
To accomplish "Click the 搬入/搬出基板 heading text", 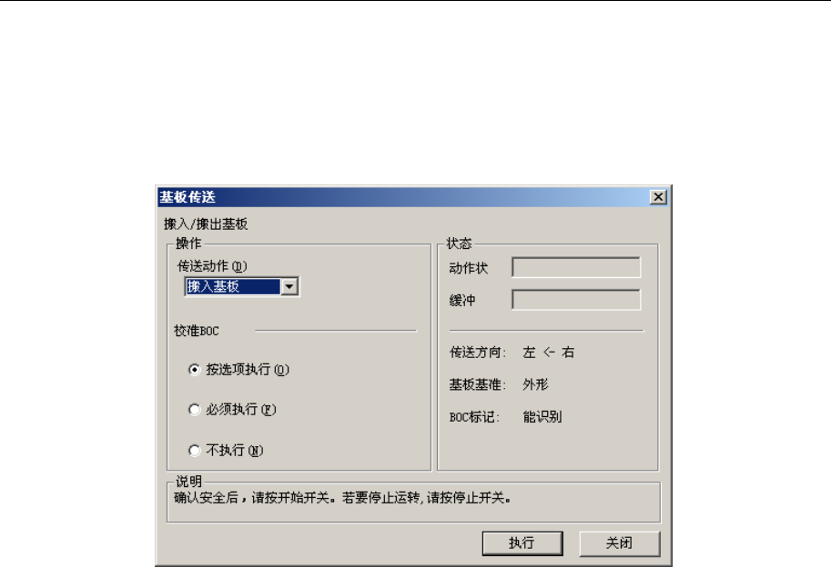I will tap(206, 224).
